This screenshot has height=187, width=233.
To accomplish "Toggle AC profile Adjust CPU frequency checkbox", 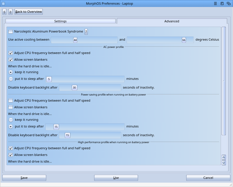I will point(10,53).
